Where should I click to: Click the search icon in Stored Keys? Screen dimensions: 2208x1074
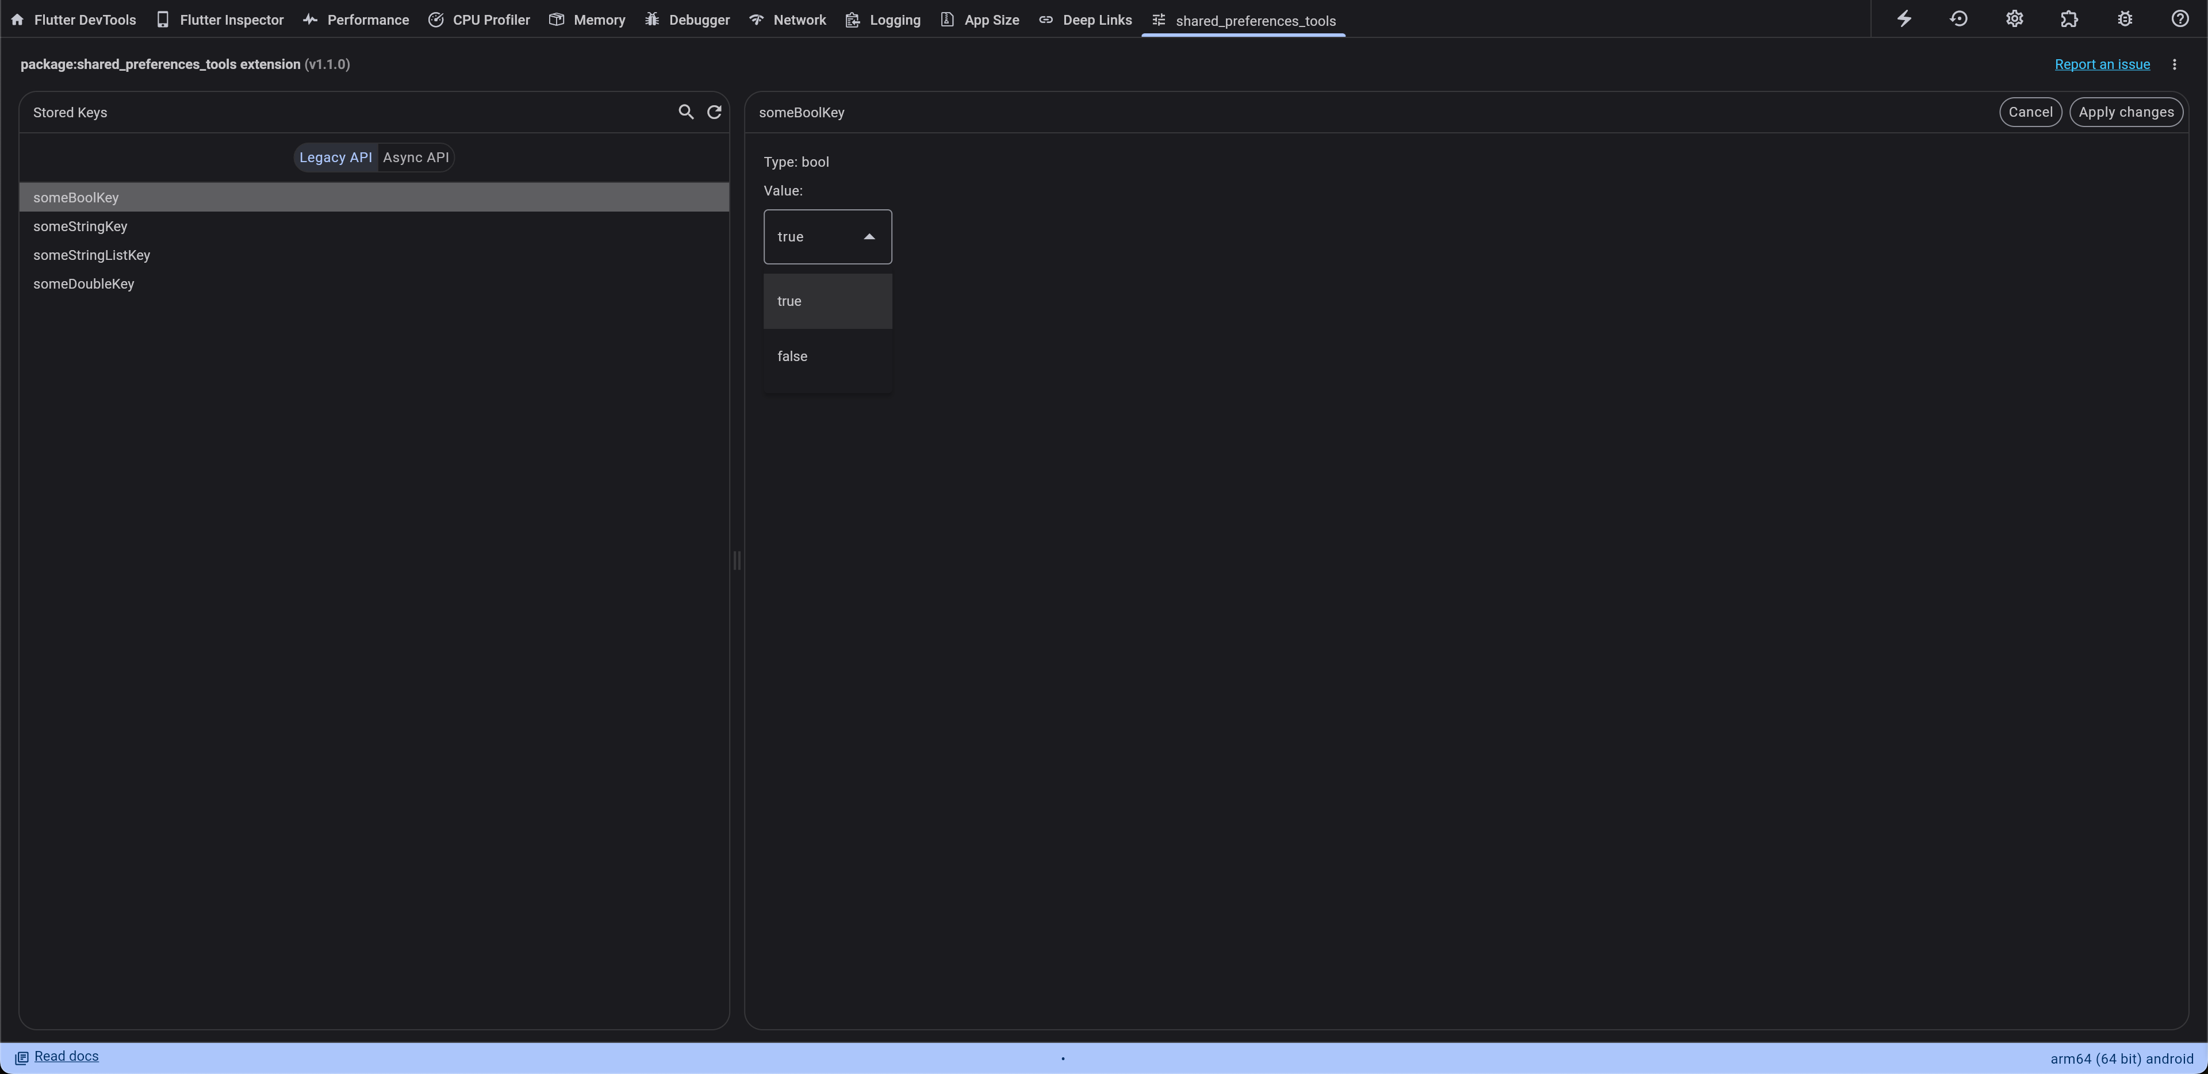[x=686, y=112]
